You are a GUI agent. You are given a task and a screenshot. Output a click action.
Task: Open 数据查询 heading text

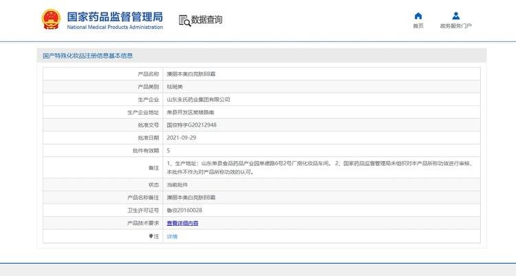[x=206, y=20]
